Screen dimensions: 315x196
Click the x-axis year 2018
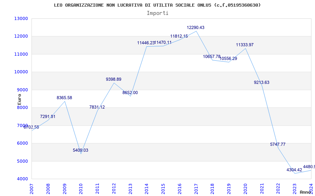point(213,189)
